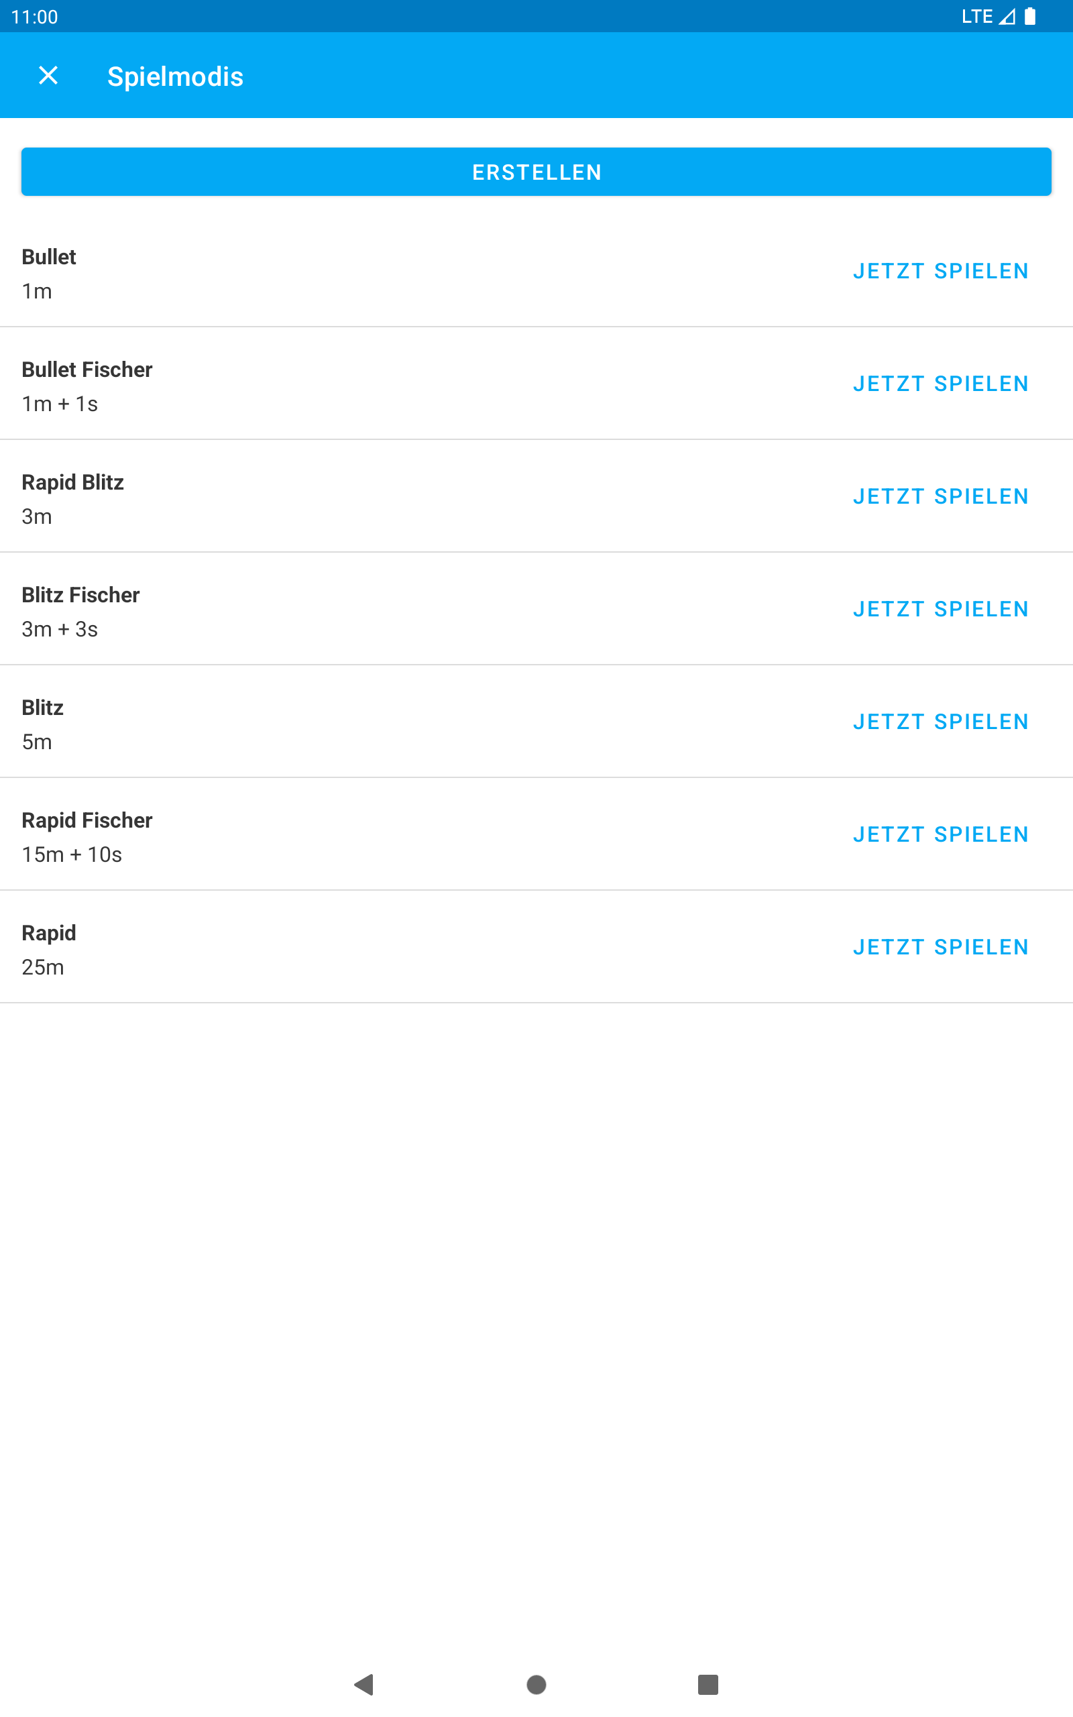Tap the Android back navigation icon

364,1684
